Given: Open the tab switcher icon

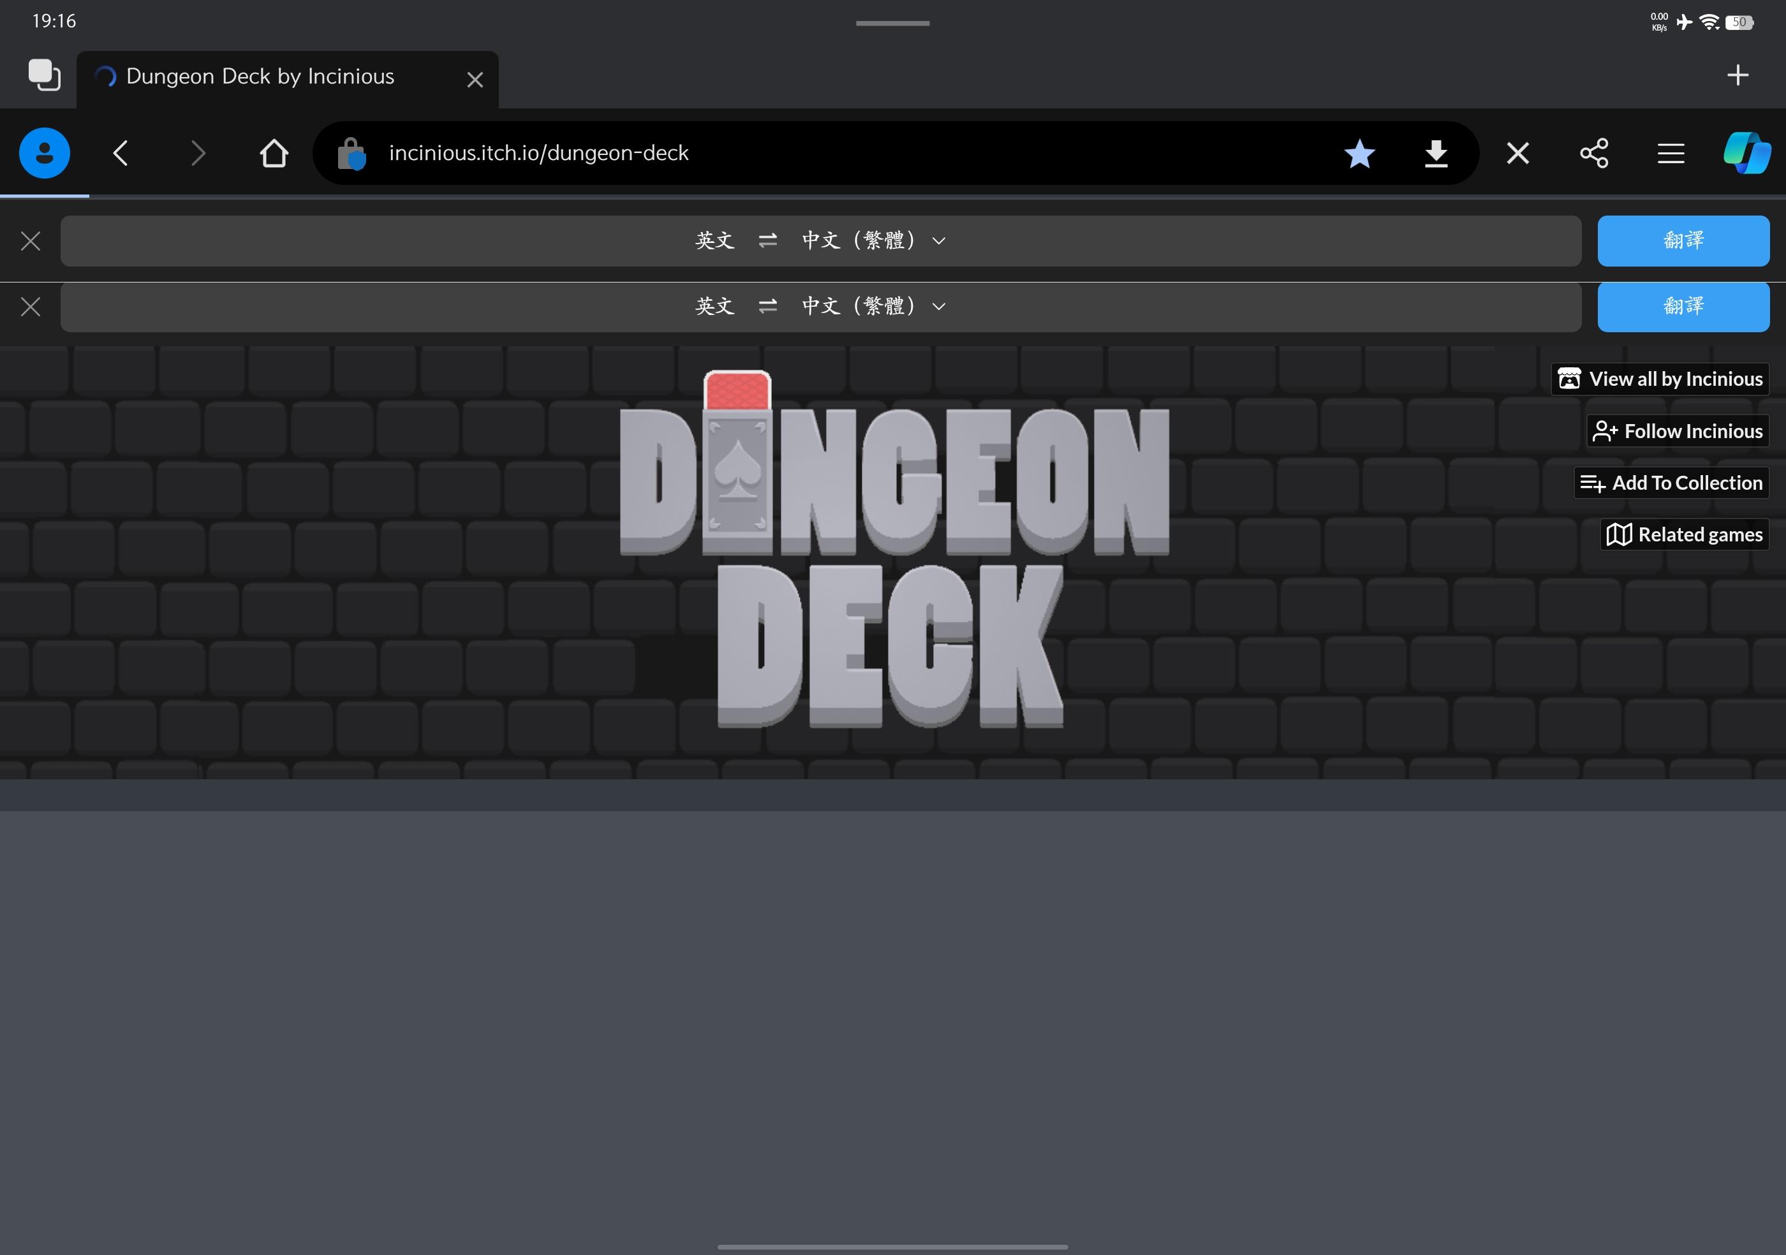Looking at the screenshot, I should (45, 75).
